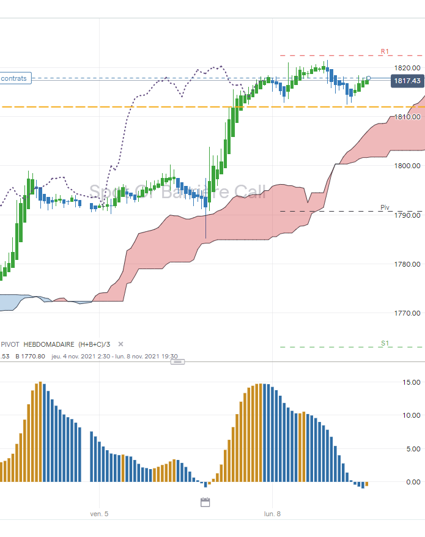Click the 1800.00 price axis label
Image resolution: width=425 pixels, height=537 pixels.
(407, 166)
